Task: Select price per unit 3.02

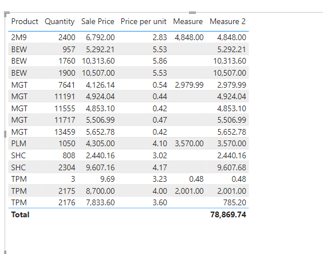Action: [x=160, y=155]
